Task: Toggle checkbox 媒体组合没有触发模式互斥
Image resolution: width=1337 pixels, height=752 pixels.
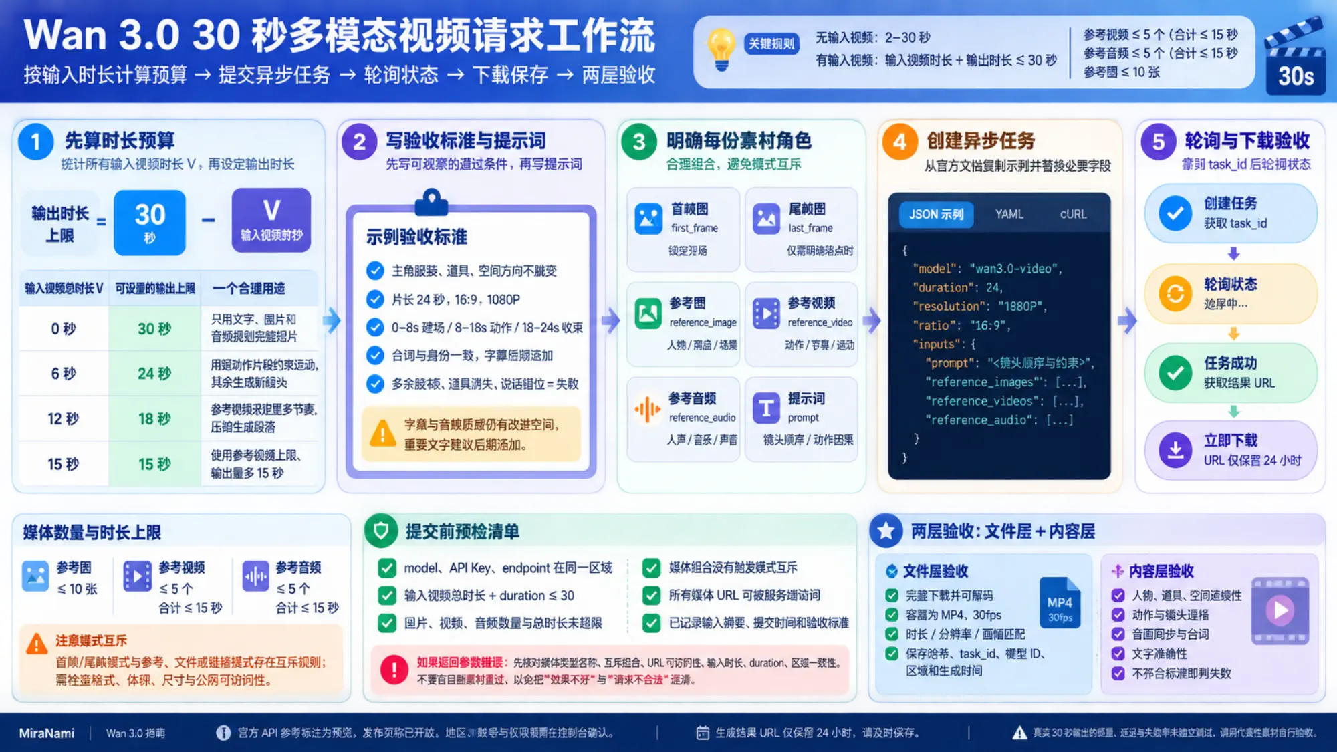Action: [651, 568]
